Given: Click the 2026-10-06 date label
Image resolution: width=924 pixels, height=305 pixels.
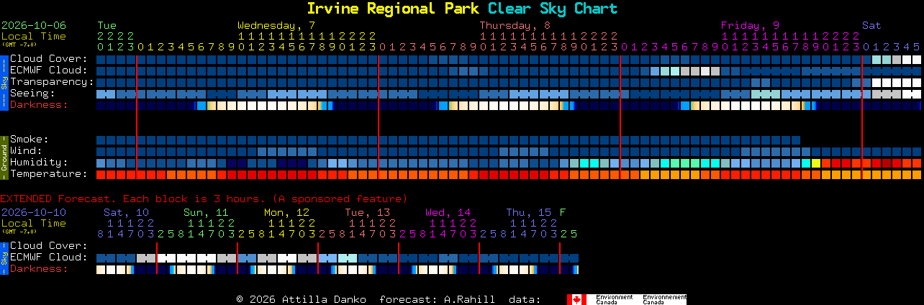Looking at the screenshot, I should coord(34,25).
